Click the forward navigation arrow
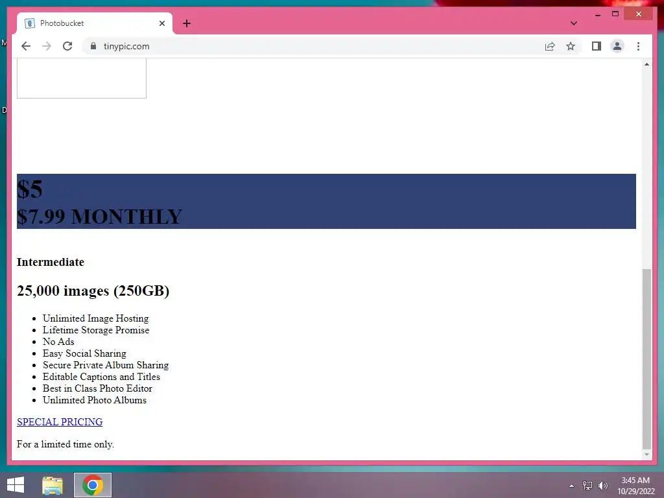The image size is (664, 498). coord(47,46)
